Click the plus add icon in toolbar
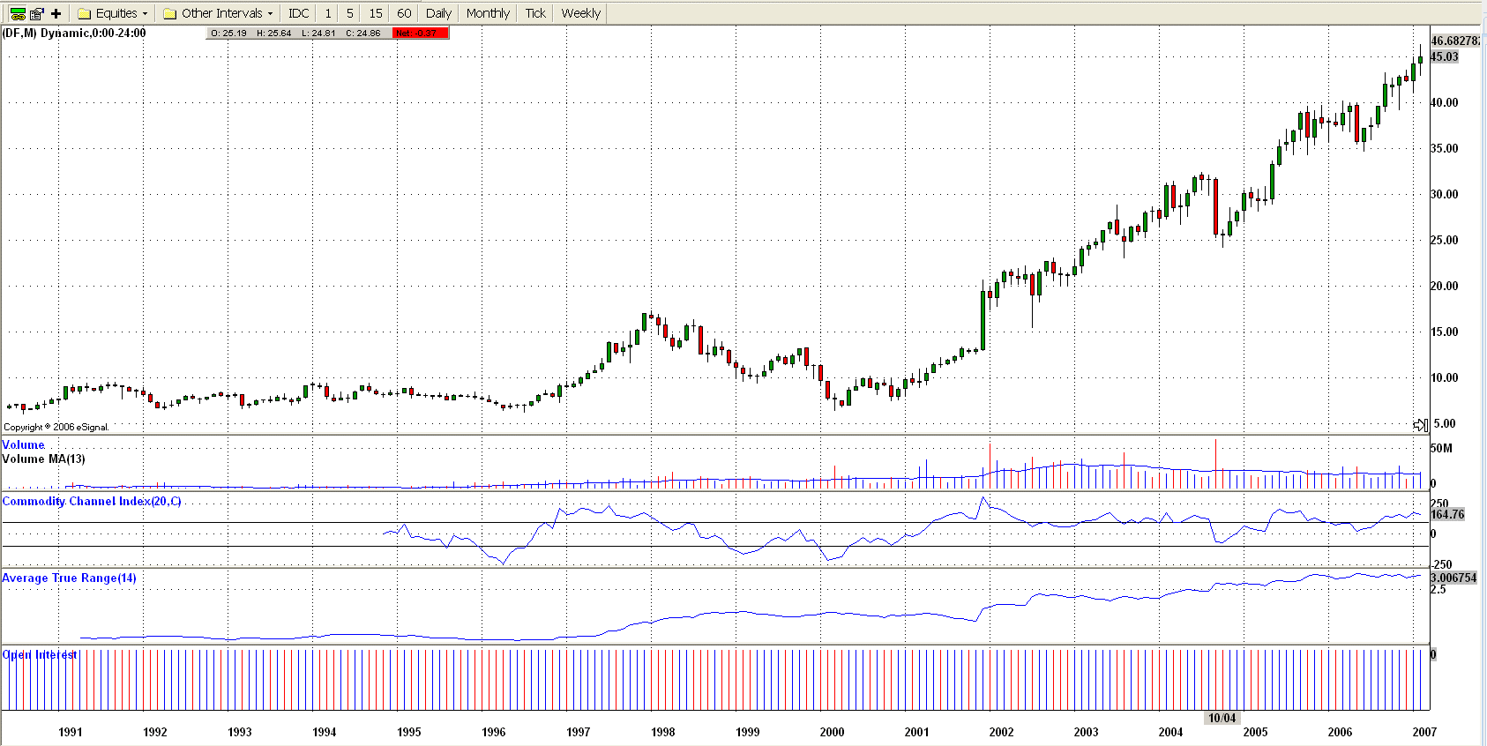Viewport: 1487px width, 746px height. click(56, 13)
